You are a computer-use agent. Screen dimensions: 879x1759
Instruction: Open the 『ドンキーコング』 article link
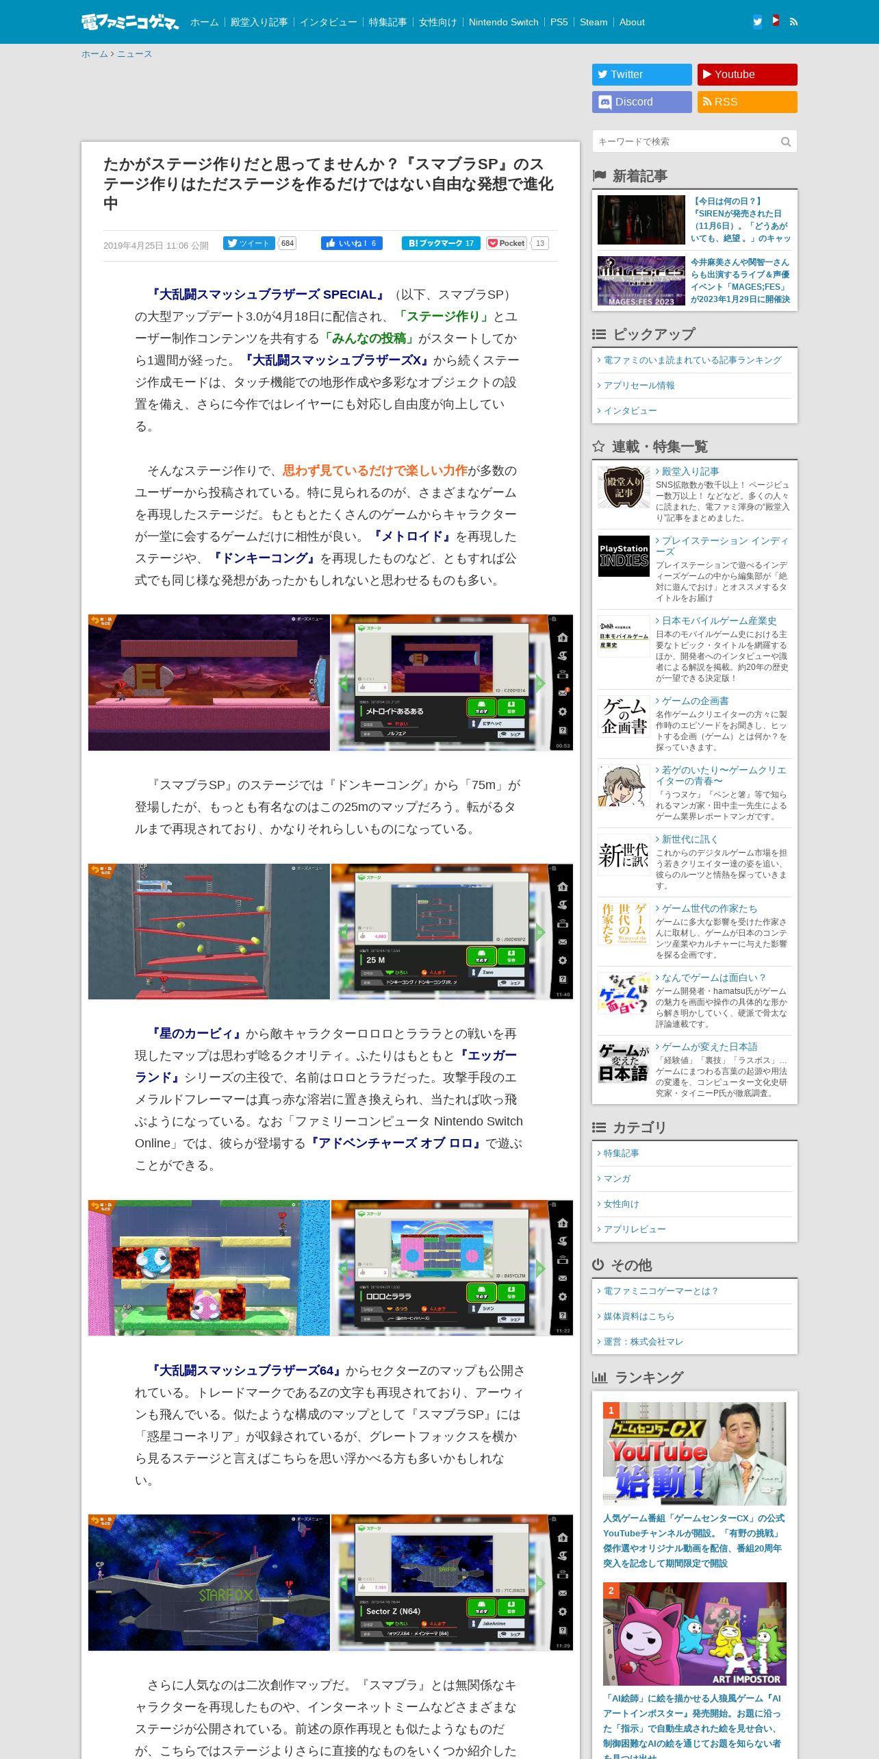tap(264, 558)
